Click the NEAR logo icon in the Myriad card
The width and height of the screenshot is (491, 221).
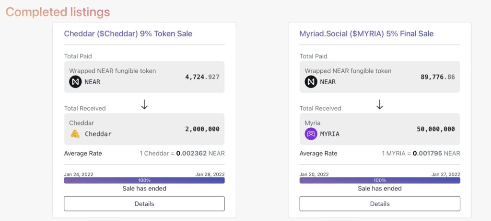point(311,82)
